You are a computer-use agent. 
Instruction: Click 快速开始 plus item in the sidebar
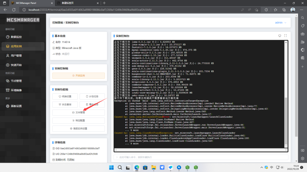[16, 65]
